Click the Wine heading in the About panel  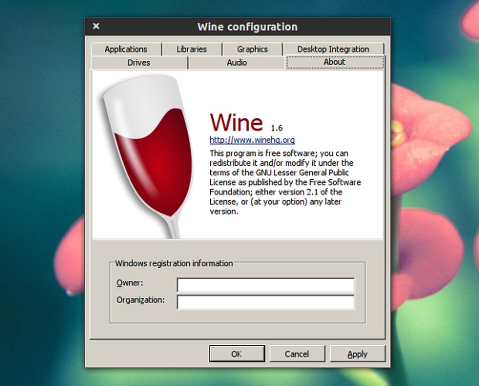pos(236,122)
